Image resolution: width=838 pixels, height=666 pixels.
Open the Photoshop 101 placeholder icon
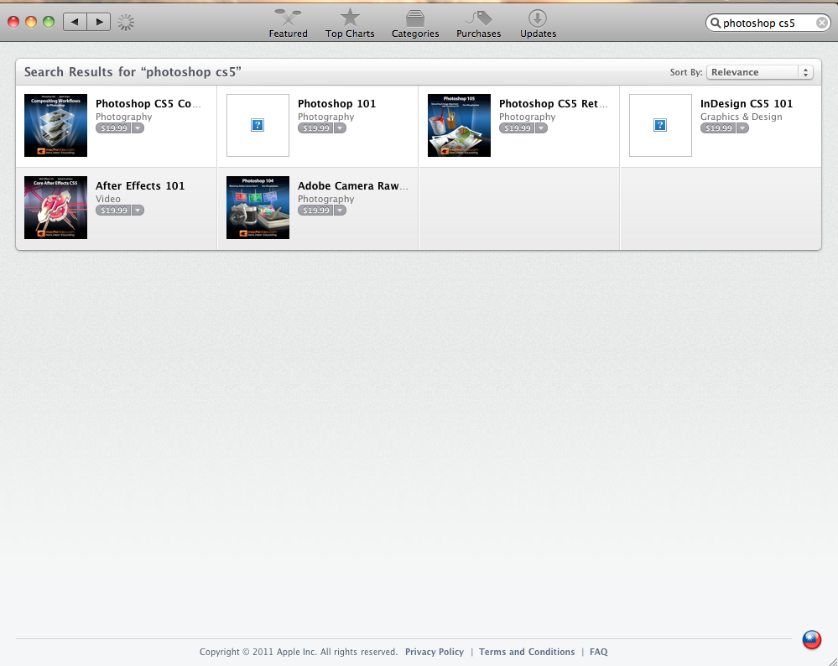[258, 125]
